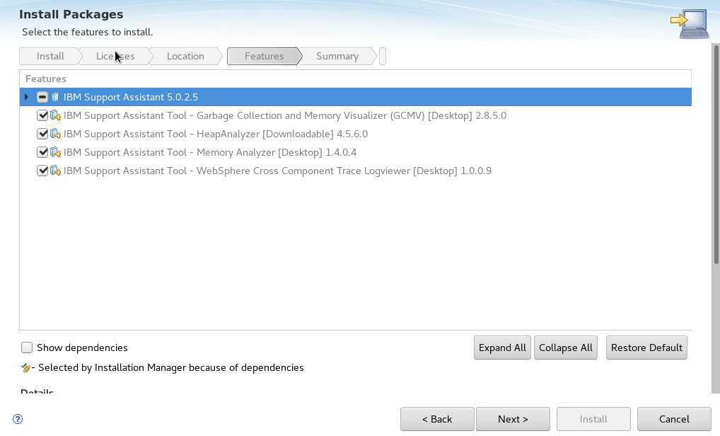
Task: Select the HeapAnalyzer [Downloadable] 4.5.6.0 row
Action: pos(356,134)
